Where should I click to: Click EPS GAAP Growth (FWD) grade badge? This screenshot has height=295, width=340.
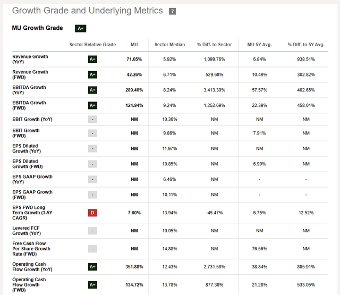coord(92,195)
